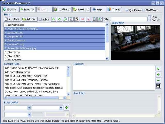Open the Help button

coord(99,10)
